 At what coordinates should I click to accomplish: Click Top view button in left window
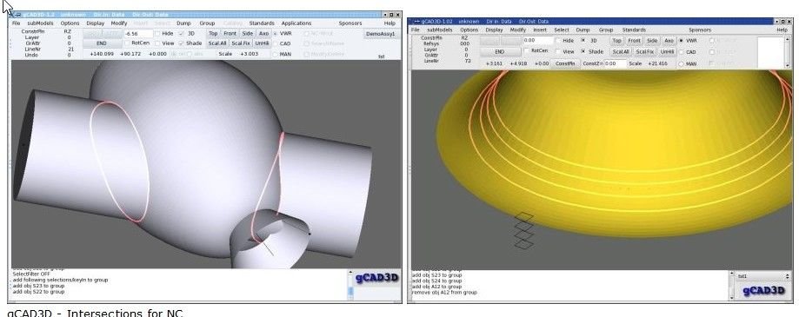[213, 34]
